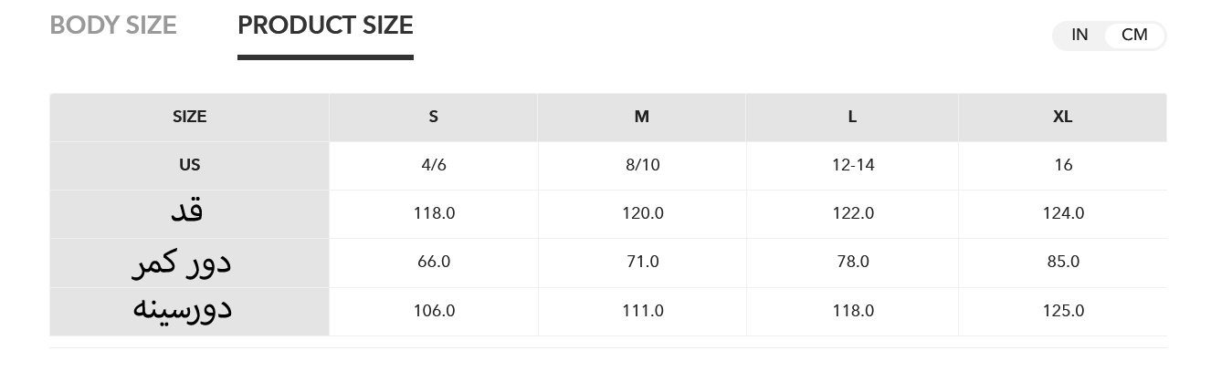Click the دور کمر row label

(182, 263)
